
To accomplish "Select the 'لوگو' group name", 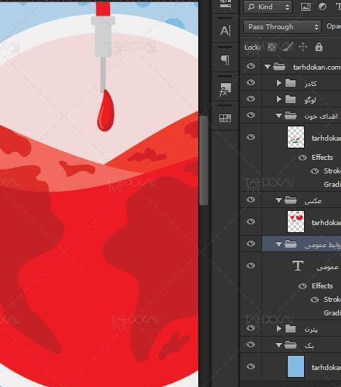I will click(310, 99).
